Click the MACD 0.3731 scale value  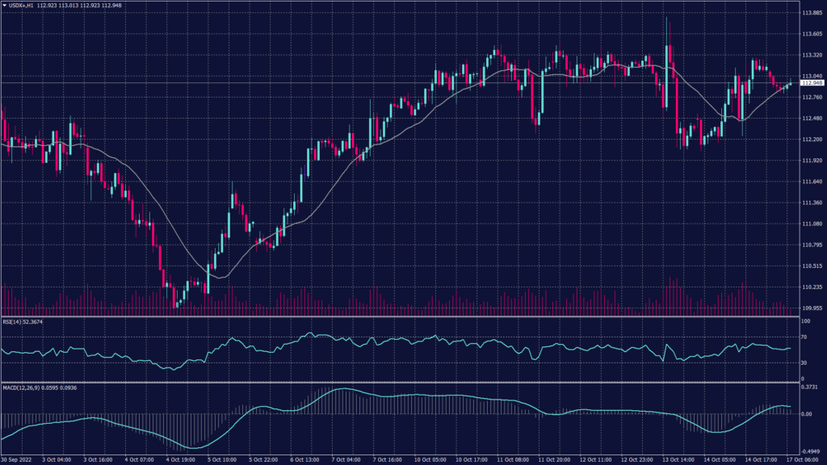click(810, 387)
